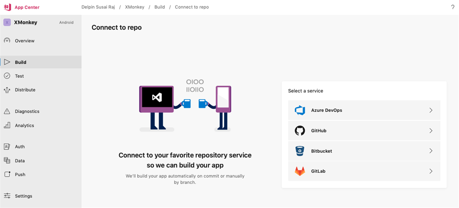Click the build automatically on commit text

click(x=185, y=179)
